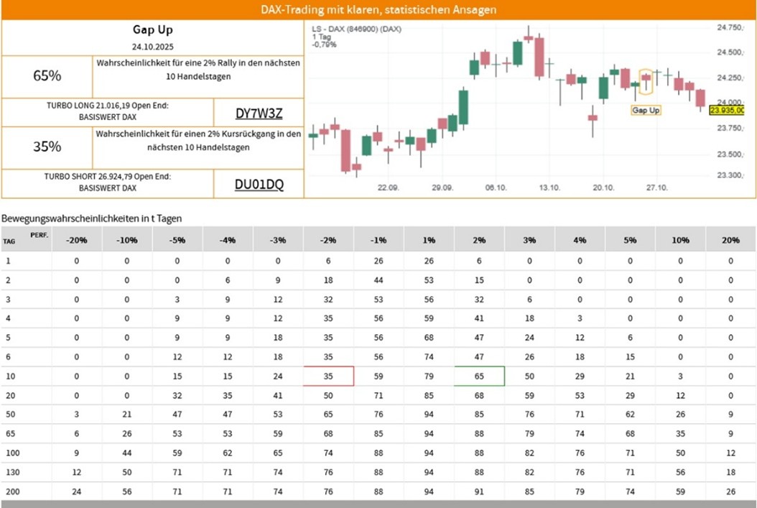Select the circled Gap Up candle in chart
Screen dimensions: 757x508
pos(646,78)
